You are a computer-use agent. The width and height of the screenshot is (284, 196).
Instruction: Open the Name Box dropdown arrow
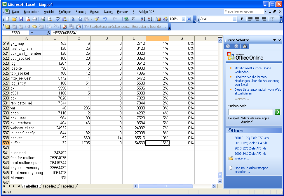point(32,33)
